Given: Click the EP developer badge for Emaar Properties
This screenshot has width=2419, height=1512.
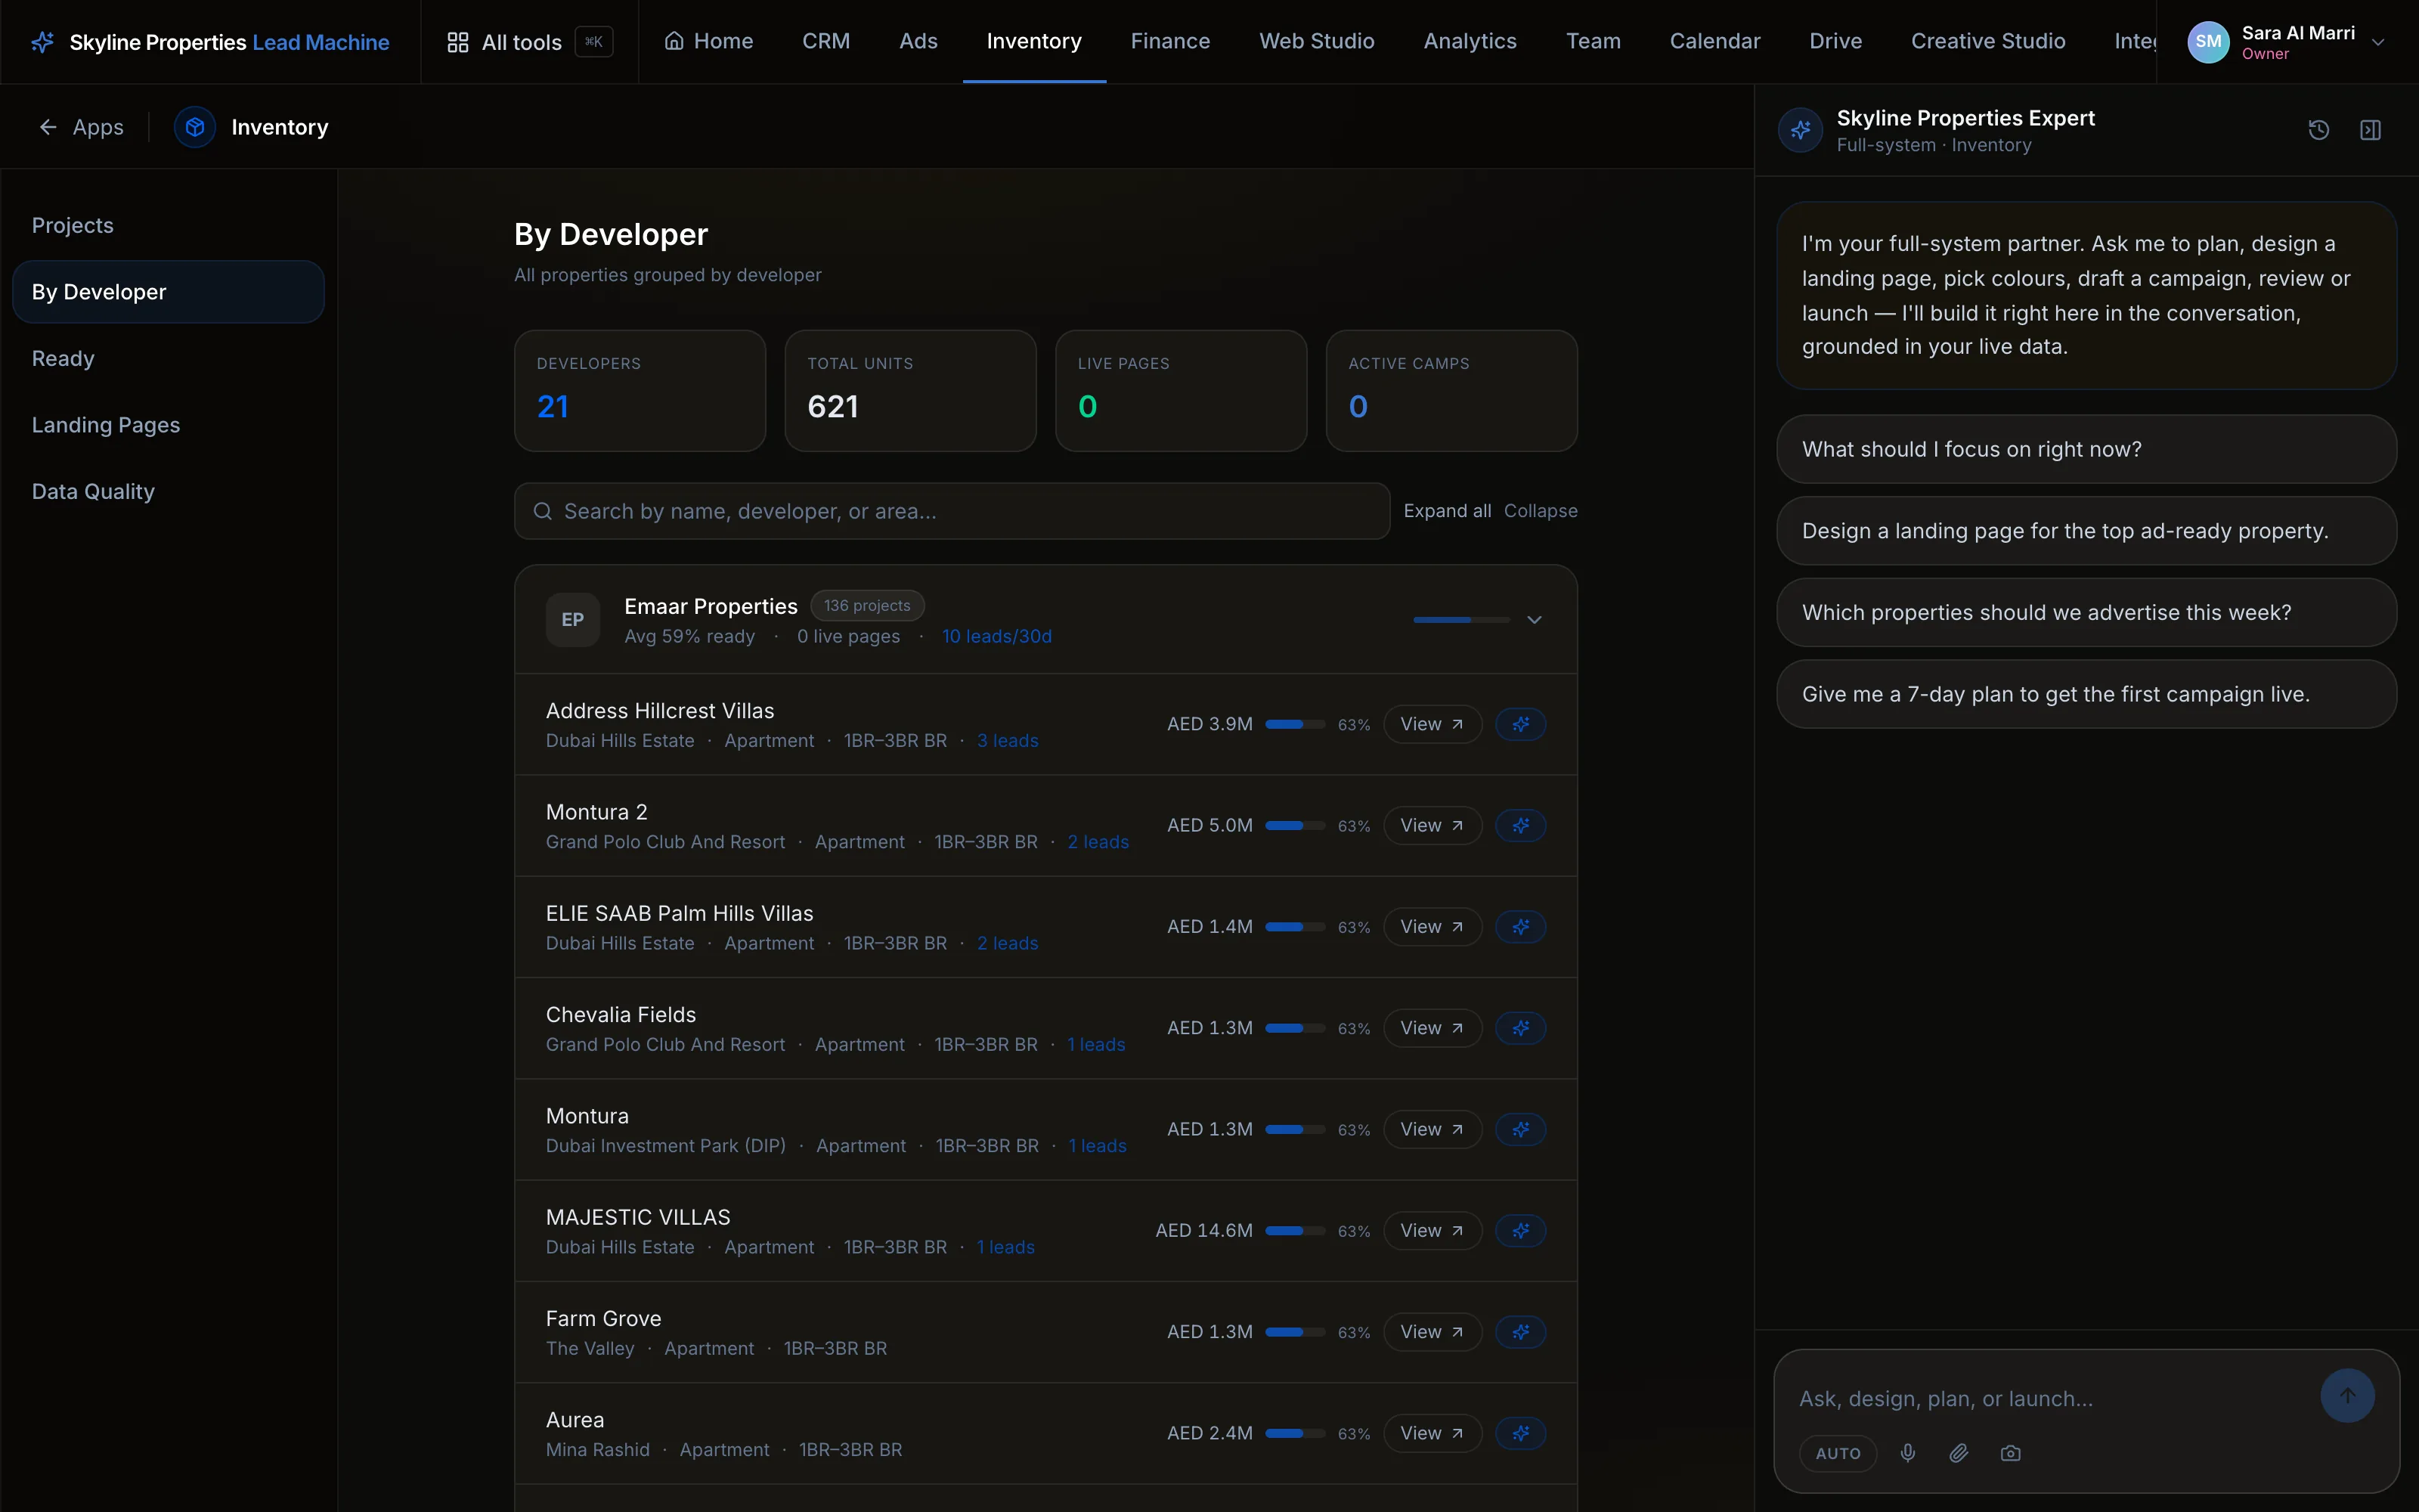Looking at the screenshot, I should (573, 620).
